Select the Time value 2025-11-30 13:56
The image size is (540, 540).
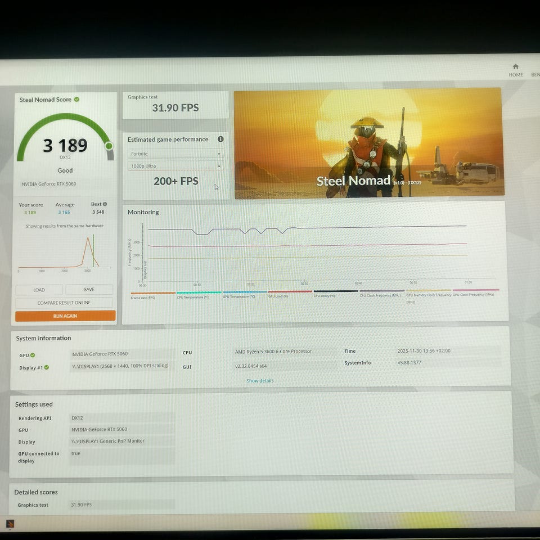424,350
